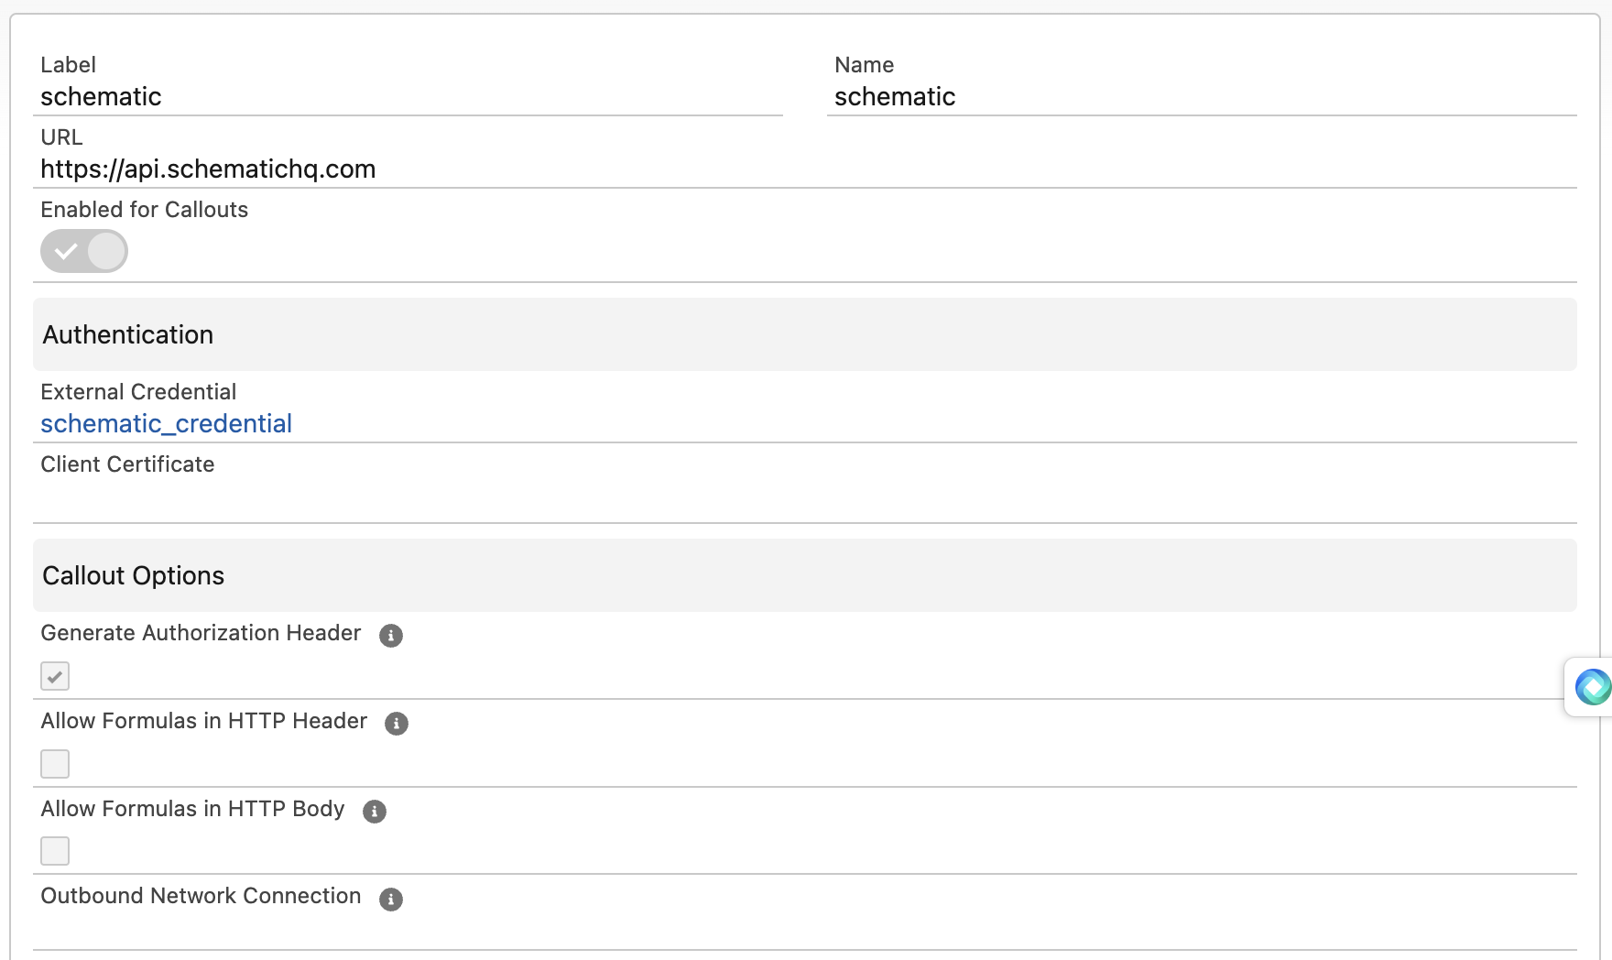Show help for Allow Formulas in HTTP Body

(x=374, y=812)
